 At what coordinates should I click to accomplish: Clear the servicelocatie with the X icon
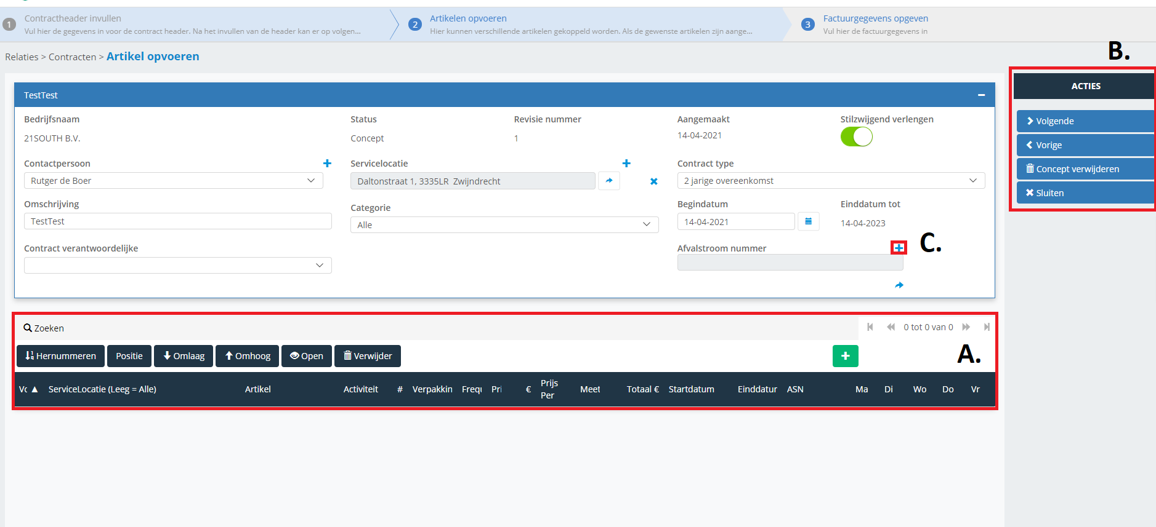tap(654, 181)
